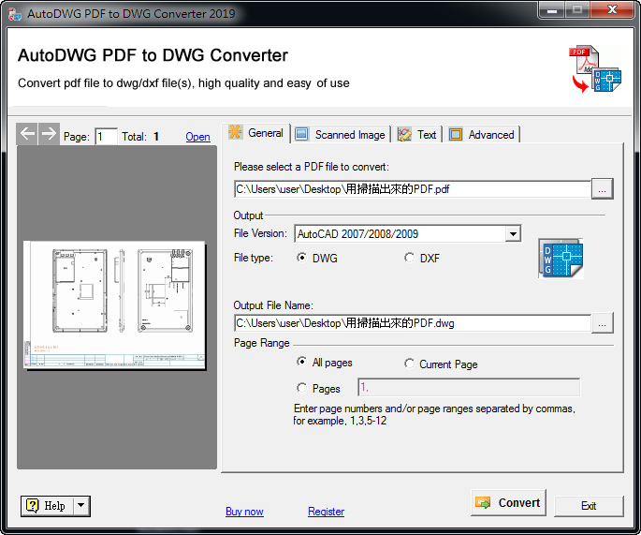
Task: Go to the next page with right arrow
Action: pos(49,134)
